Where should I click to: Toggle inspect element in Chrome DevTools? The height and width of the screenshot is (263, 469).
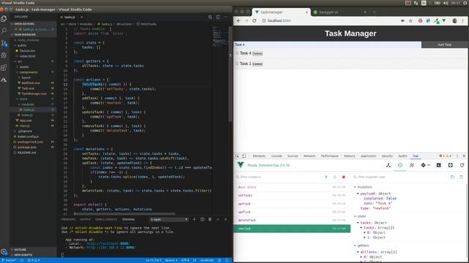pyautogui.click(x=237, y=156)
